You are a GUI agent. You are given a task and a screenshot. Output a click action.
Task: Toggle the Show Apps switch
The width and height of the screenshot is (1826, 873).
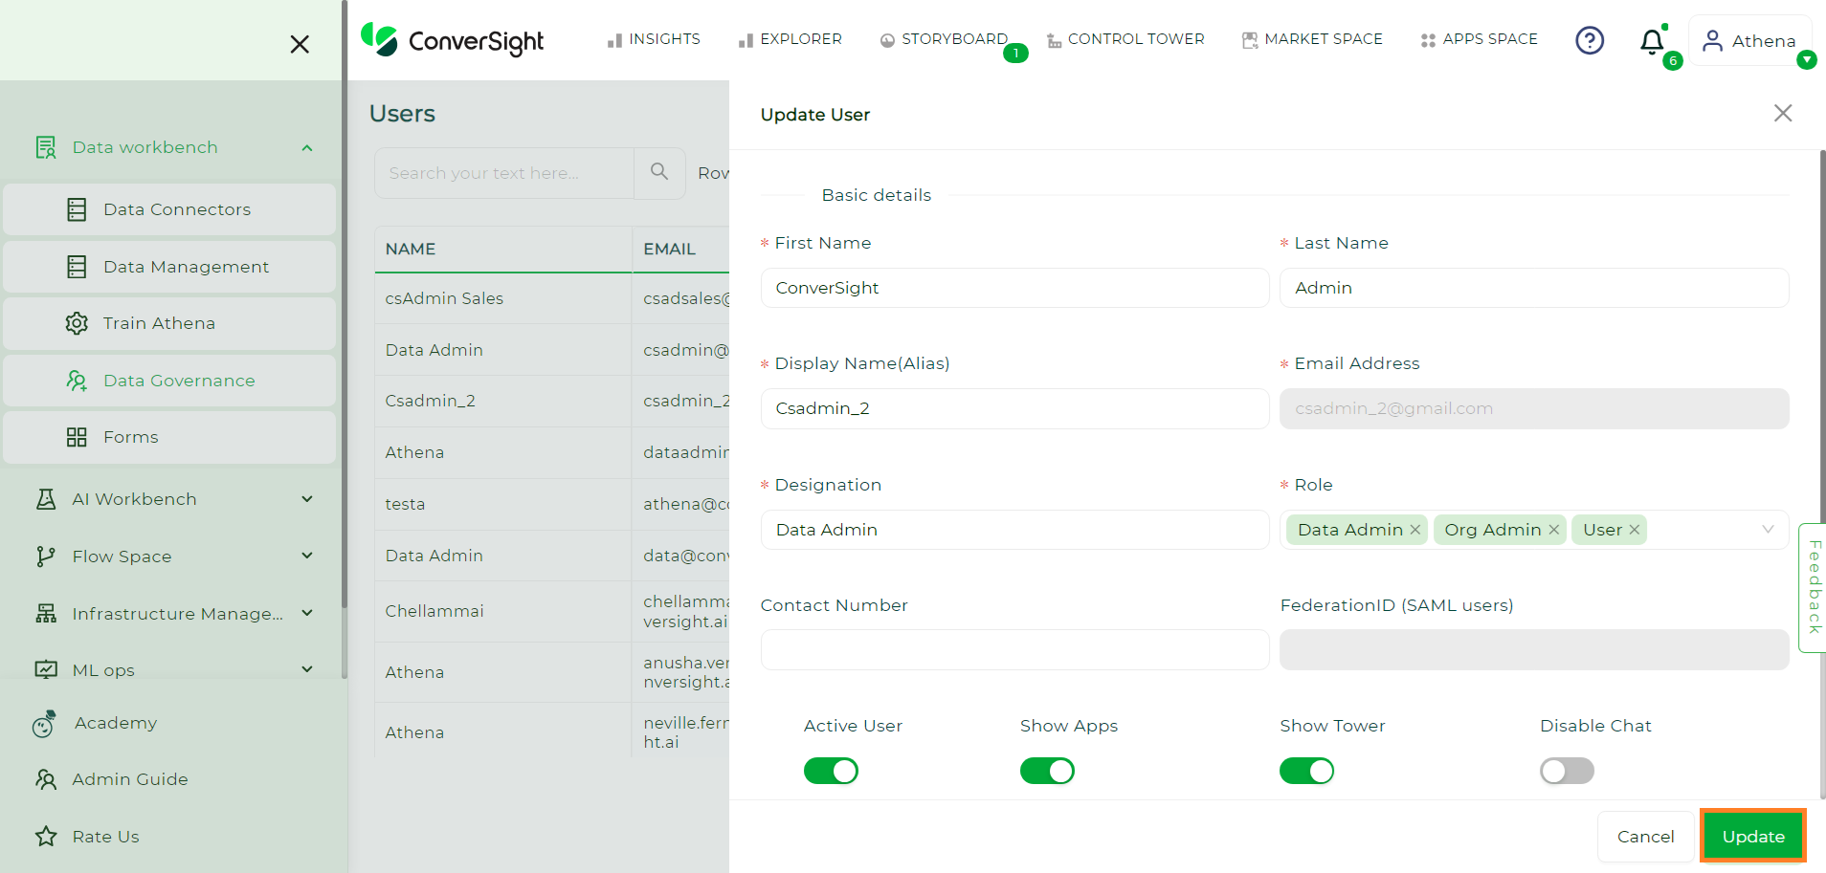[1047, 771]
